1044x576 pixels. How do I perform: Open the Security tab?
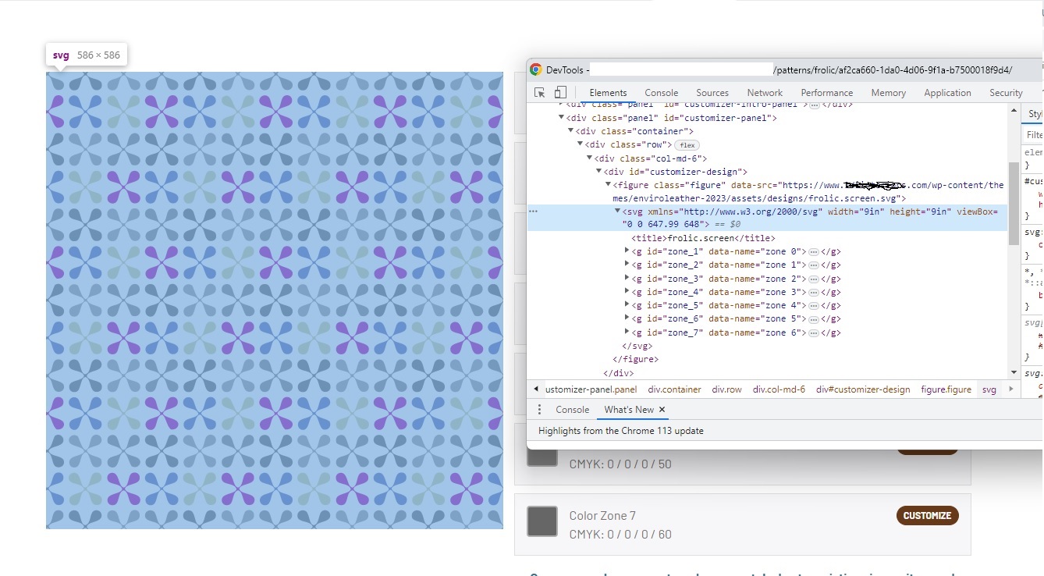[1006, 93]
